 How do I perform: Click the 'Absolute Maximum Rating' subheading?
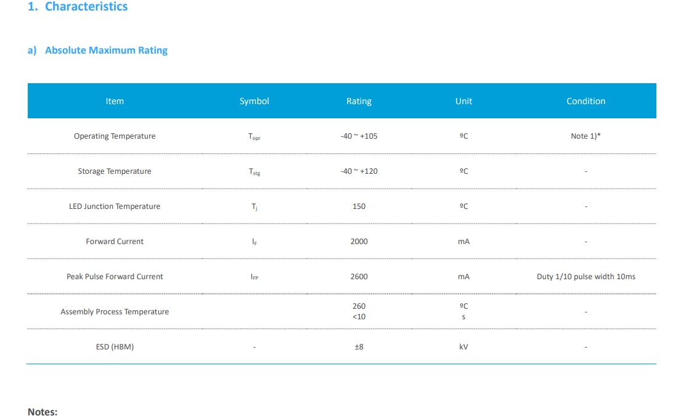107,51
